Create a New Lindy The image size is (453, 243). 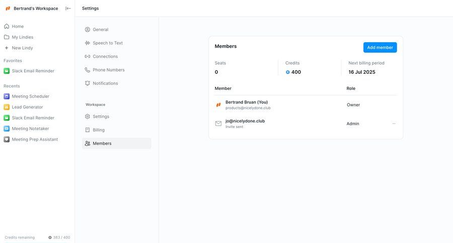[x=22, y=48]
